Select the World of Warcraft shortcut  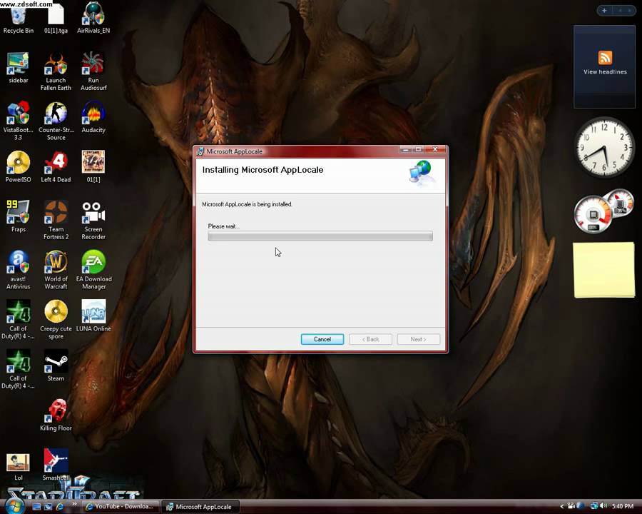click(56, 270)
